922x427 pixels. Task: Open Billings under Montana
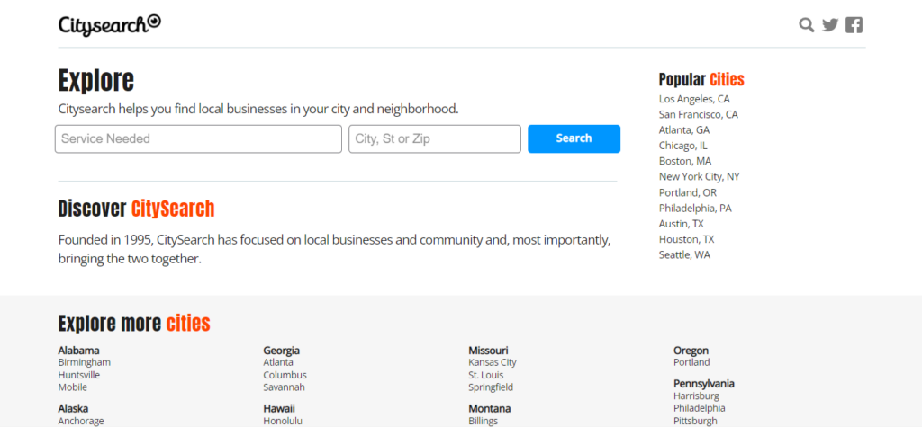484,421
